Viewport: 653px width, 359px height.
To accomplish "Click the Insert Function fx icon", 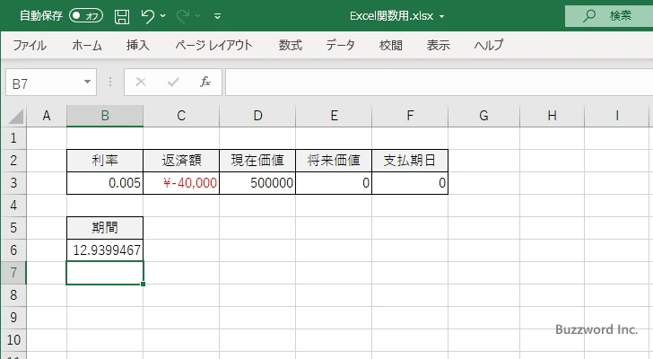I will tap(205, 82).
